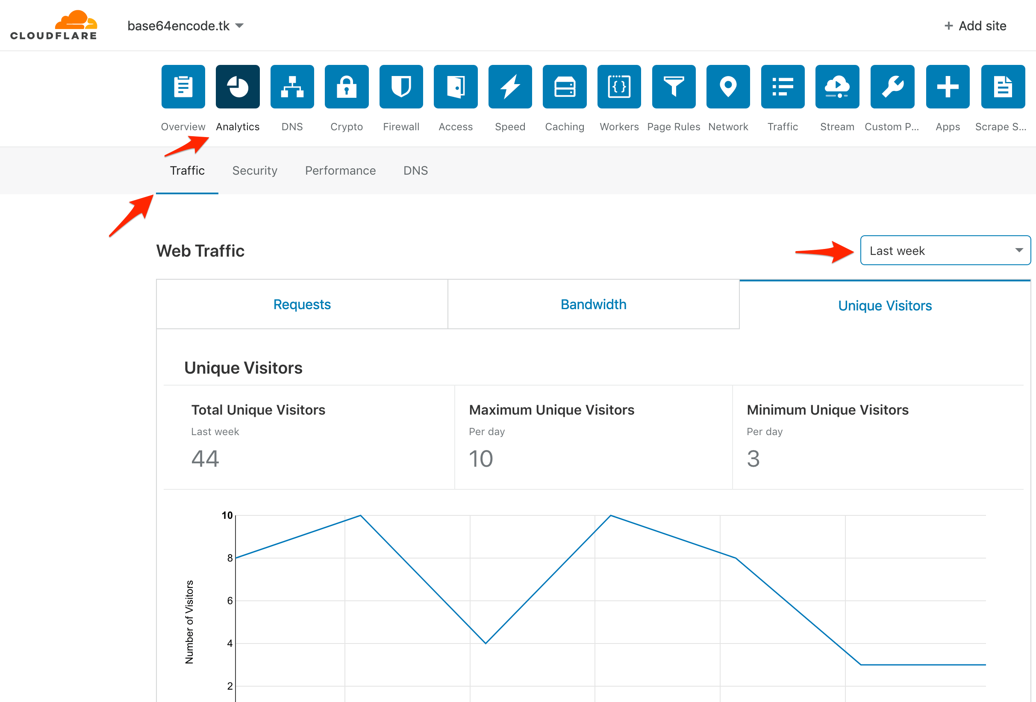1036x702 pixels.
Task: Switch to the Bandwidth view
Action: [593, 304]
